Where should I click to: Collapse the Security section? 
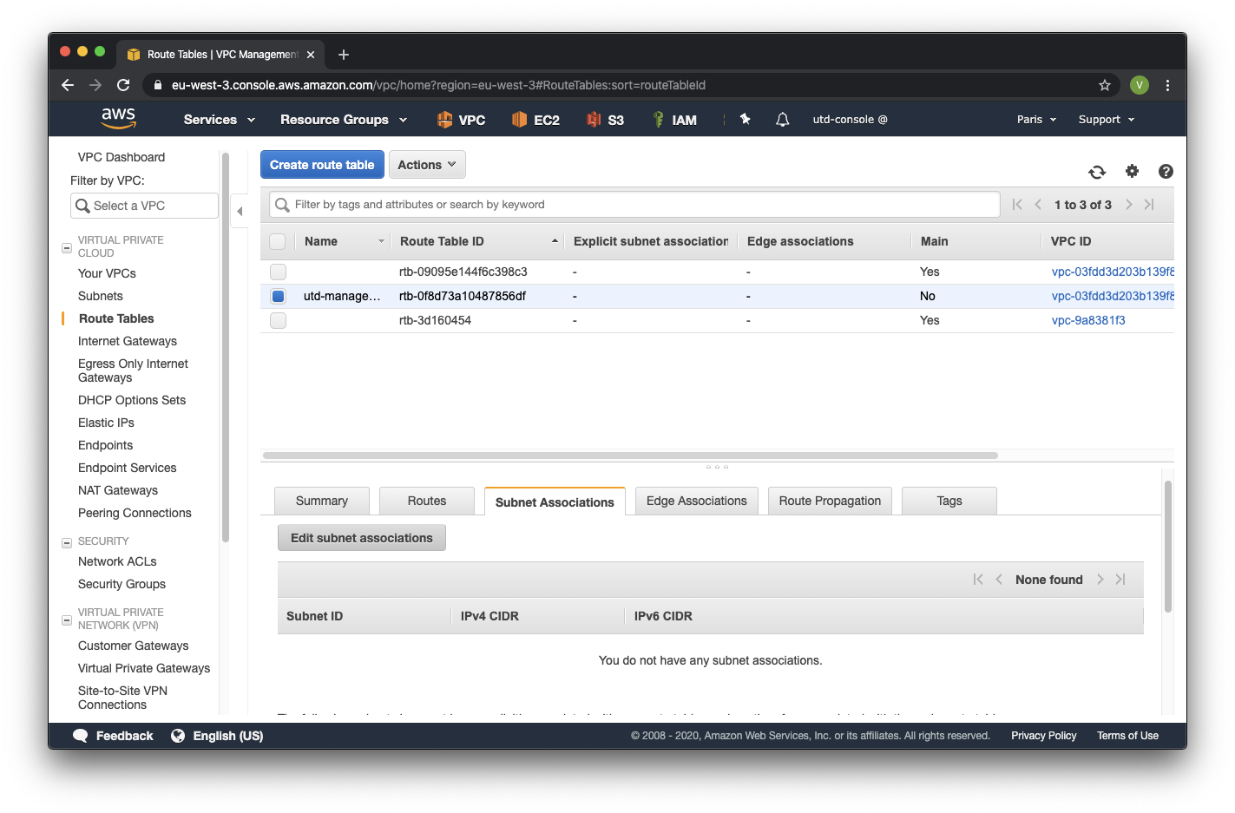click(67, 542)
